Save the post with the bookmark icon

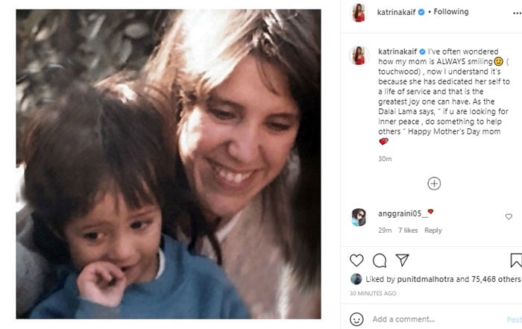point(515,260)
